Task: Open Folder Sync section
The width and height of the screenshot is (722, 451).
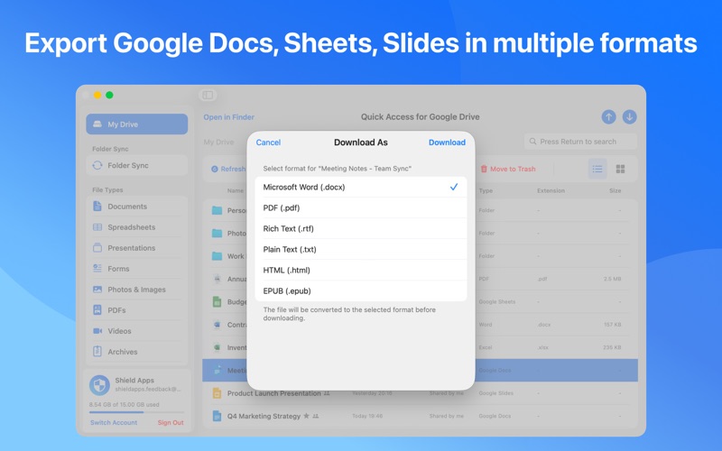Action: (x=137, y=165)
